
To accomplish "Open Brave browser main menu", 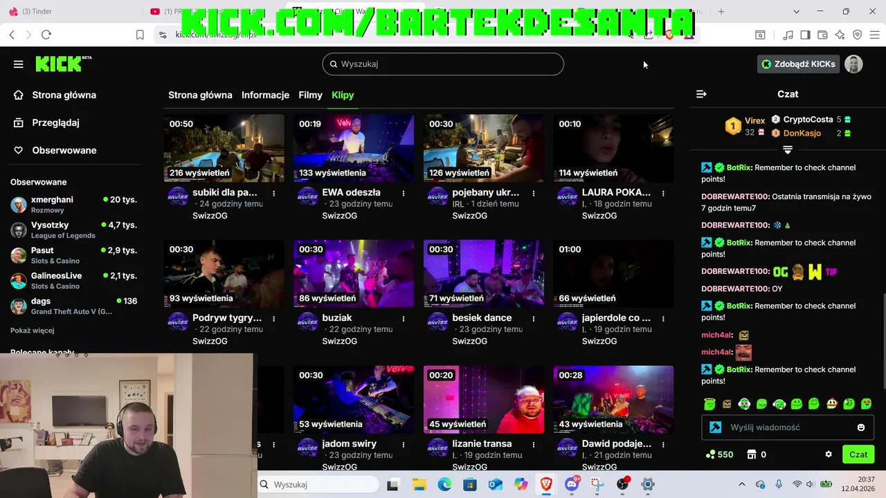I will click(874, 35).
